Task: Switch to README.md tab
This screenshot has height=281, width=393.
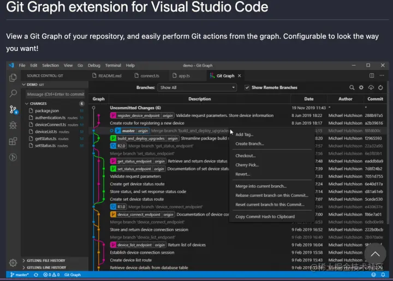Action: tap(107, 75)
